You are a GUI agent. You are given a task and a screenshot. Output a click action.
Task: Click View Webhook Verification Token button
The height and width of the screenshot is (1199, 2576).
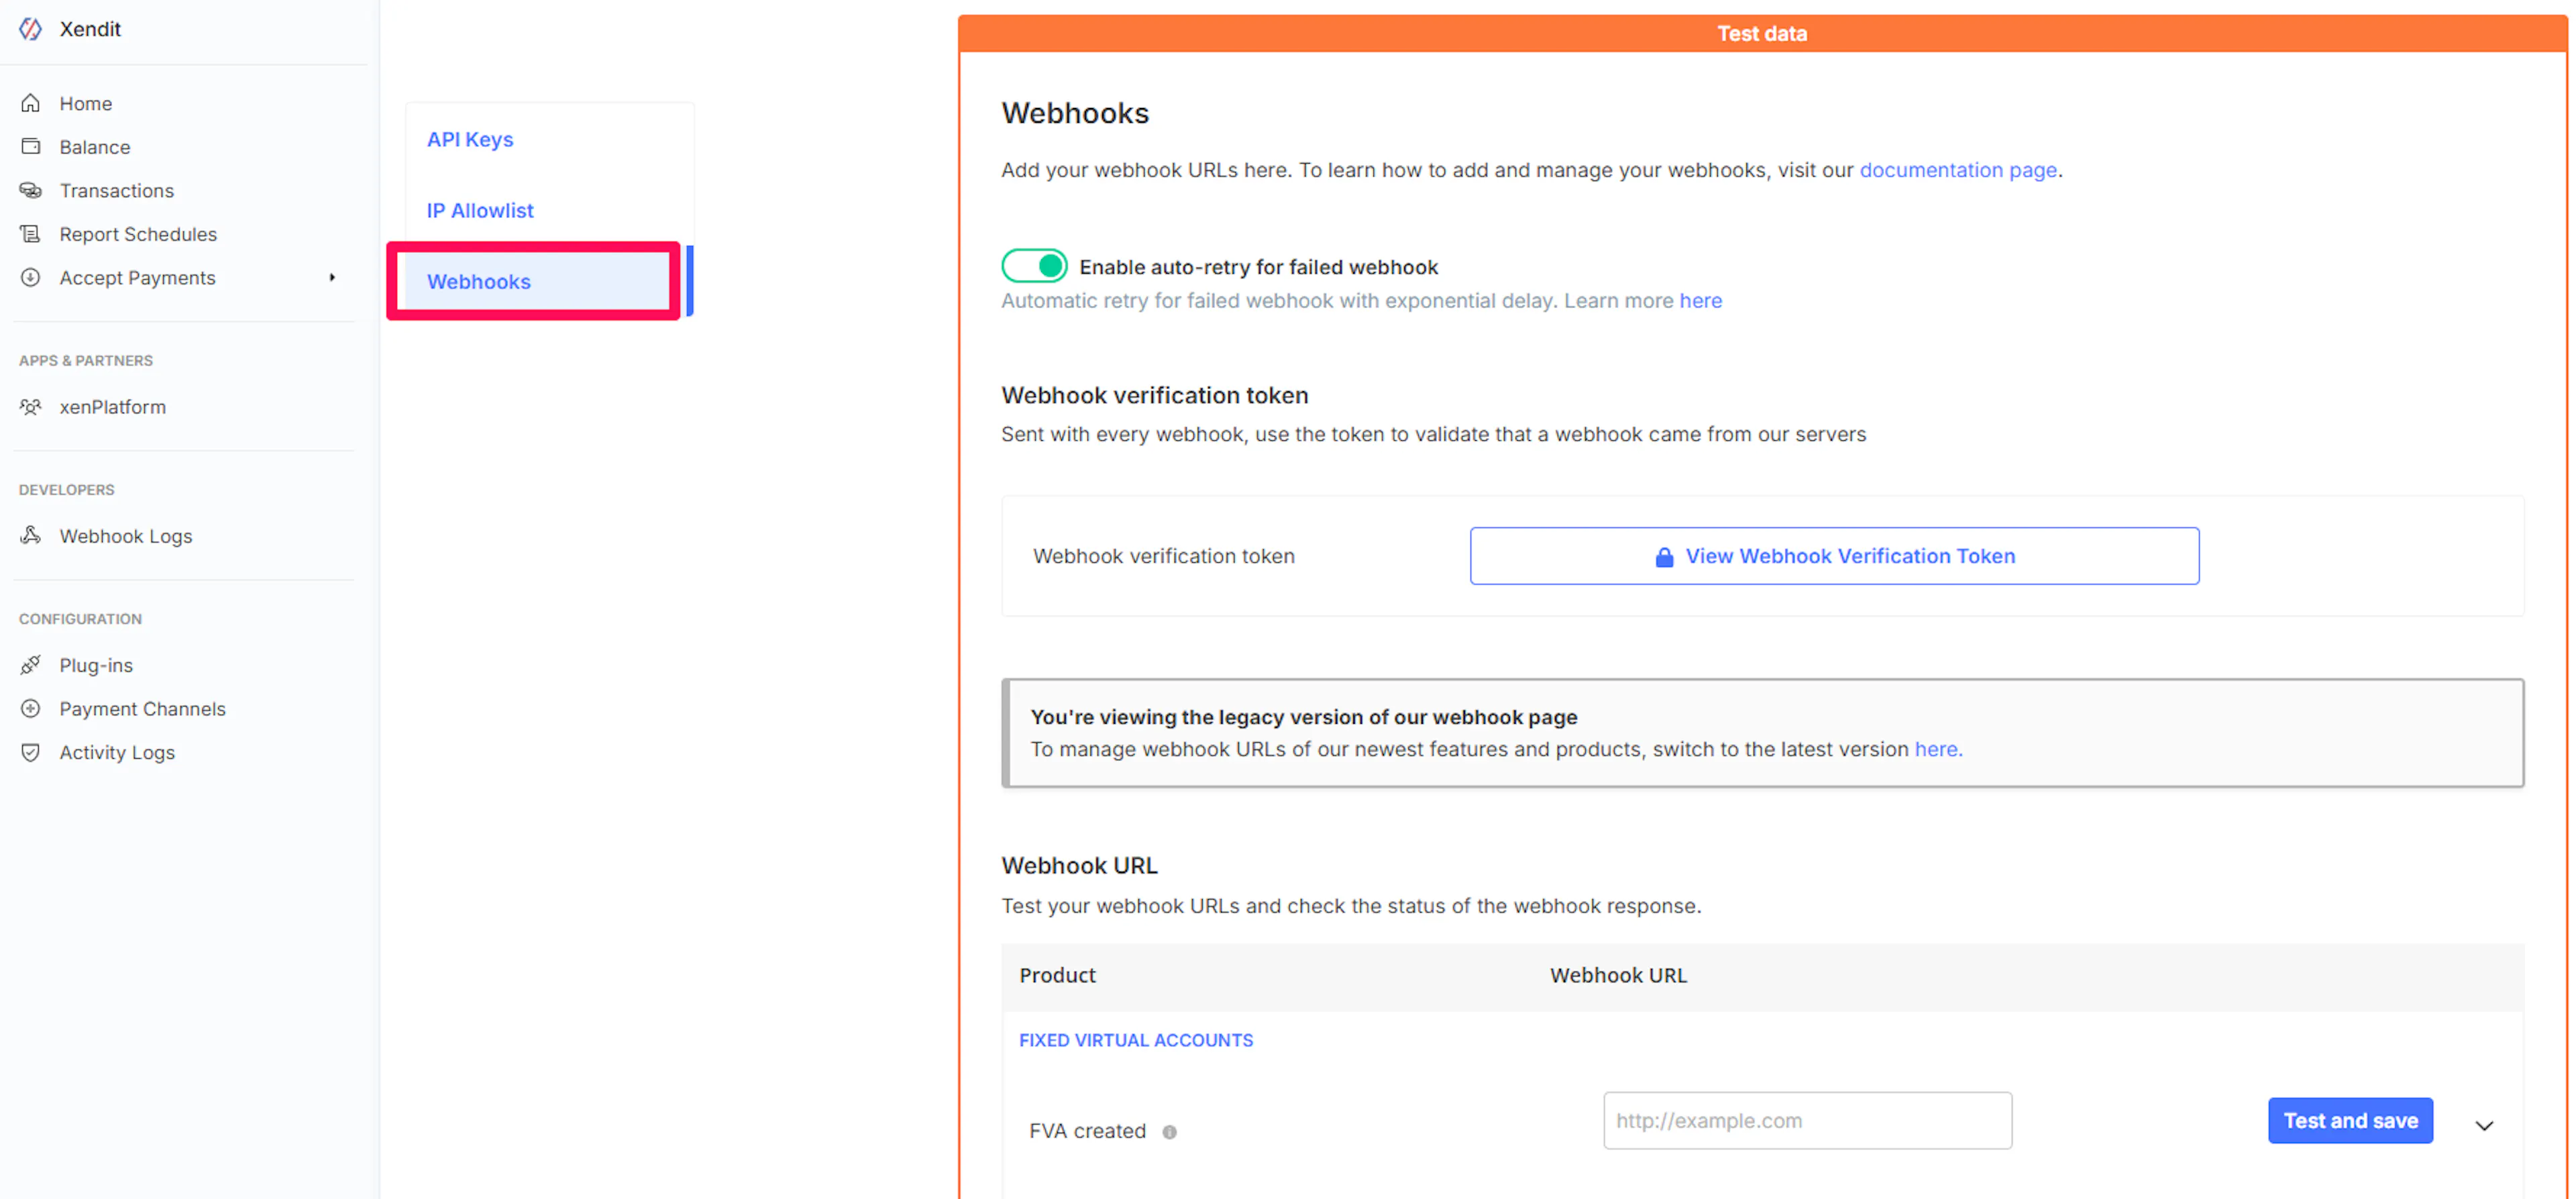tap(1834, 556)
